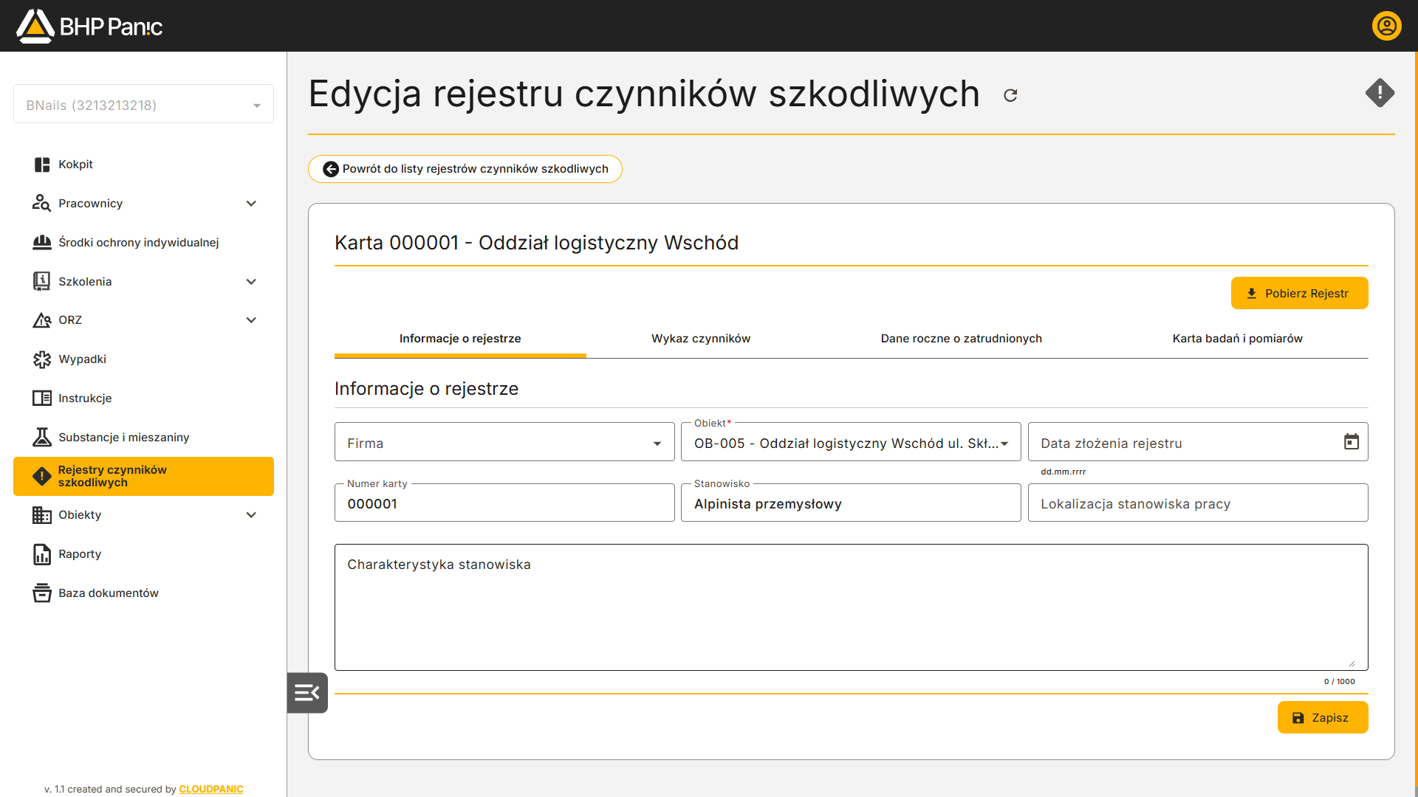Expand the Szkolenia submenu chevron
Screen dimensions: 1418x797
251,282
